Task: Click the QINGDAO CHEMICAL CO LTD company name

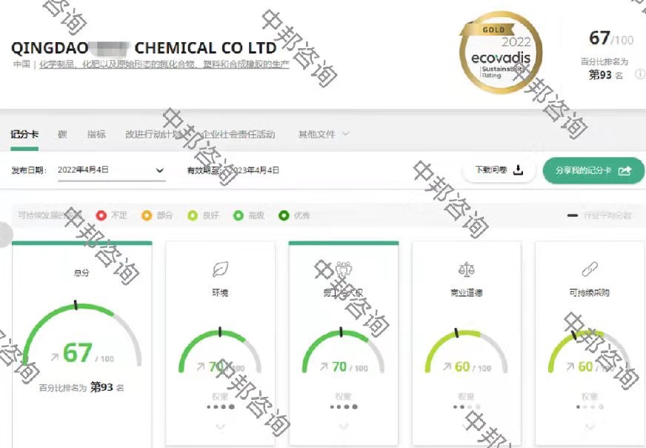Action: pyautogui.click(x=144, y=48)
